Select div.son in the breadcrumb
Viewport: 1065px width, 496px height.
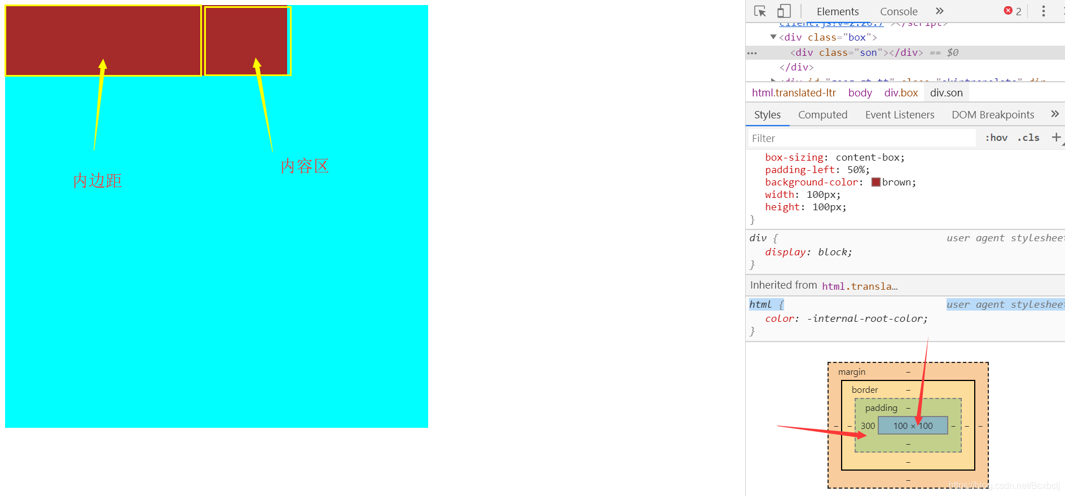click(947, 93)
